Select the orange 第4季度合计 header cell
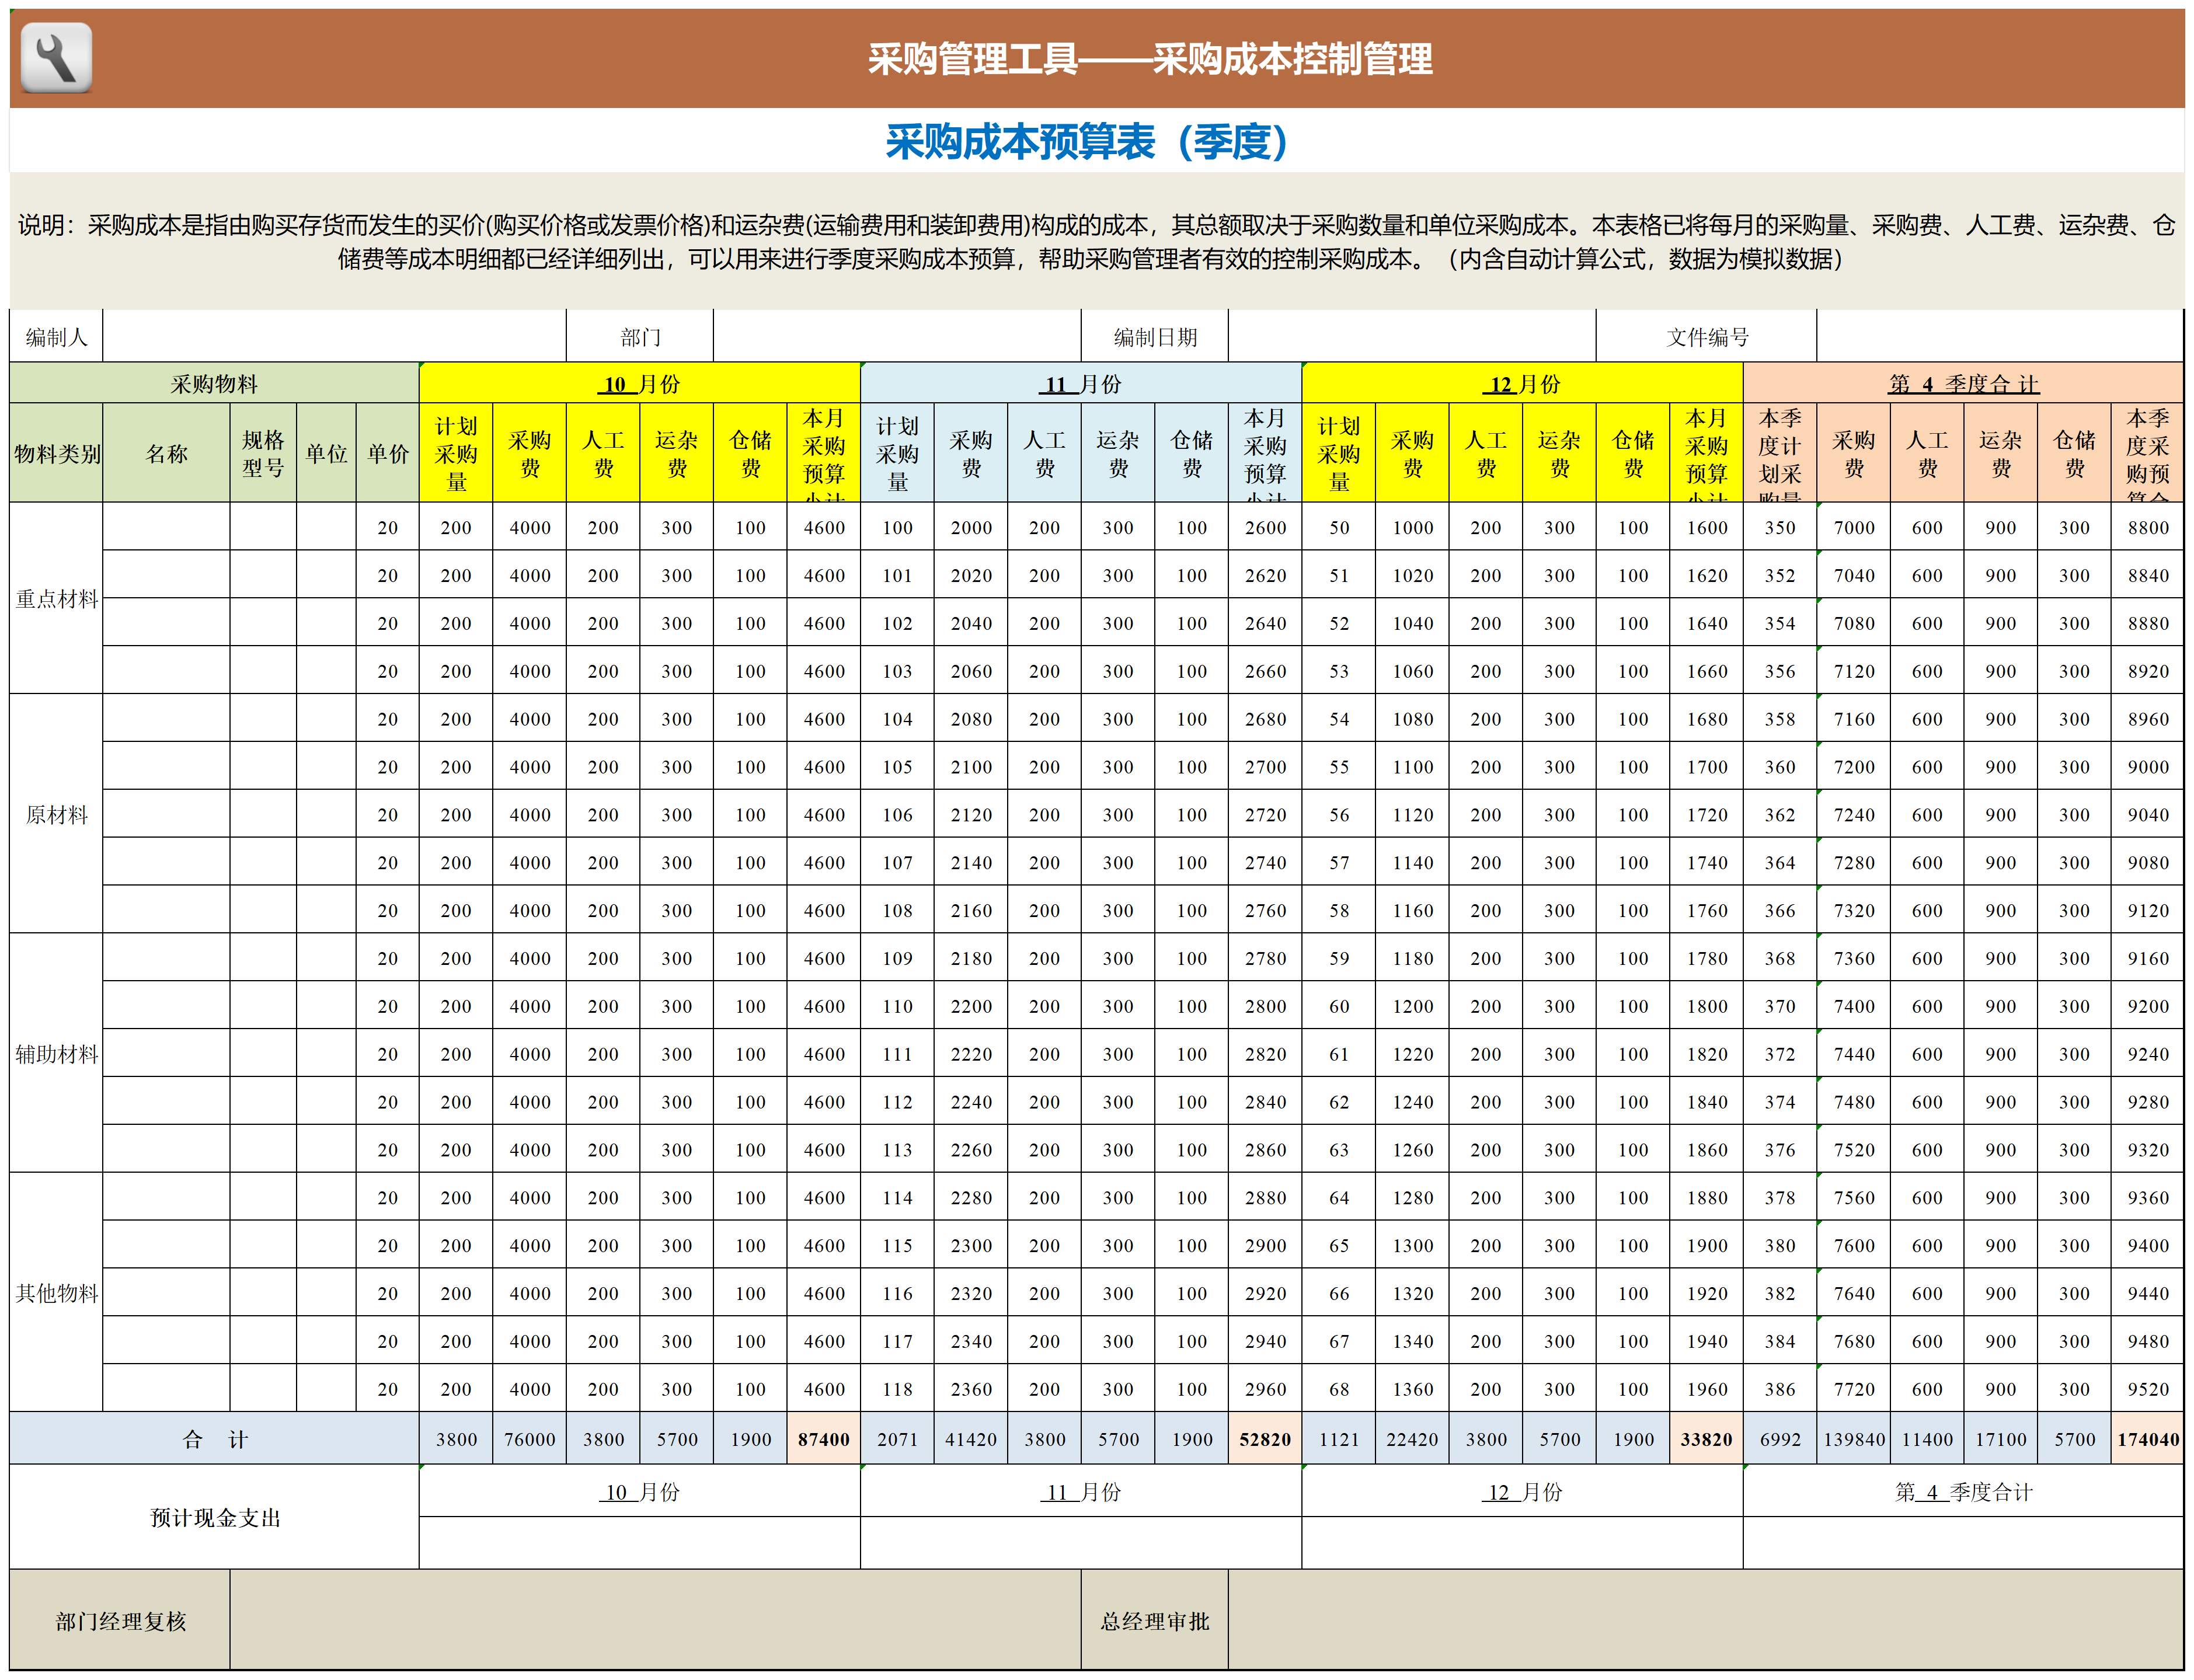 coord(1963,384)
